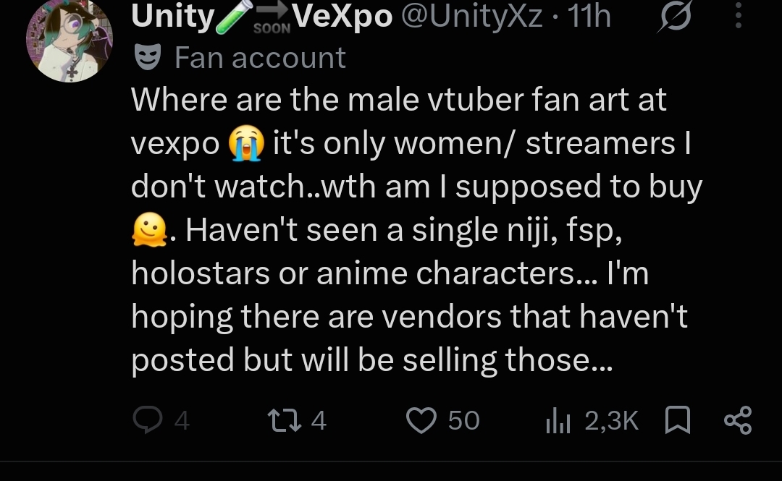Click the Fan account label
Screen dimensions: 782x481
[x=260, y=58]
